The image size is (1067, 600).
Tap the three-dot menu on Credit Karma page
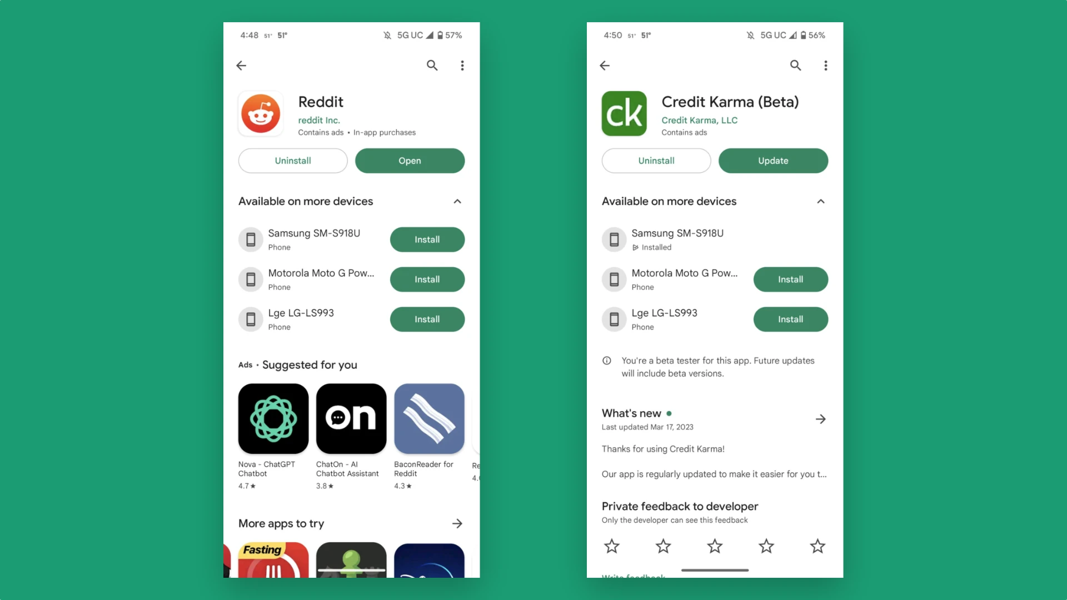pyautogui.click(x=826, y=65)
